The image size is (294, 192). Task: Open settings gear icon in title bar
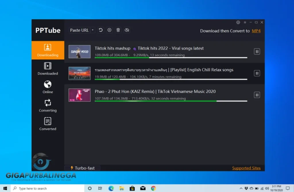[x=238, y=22]
